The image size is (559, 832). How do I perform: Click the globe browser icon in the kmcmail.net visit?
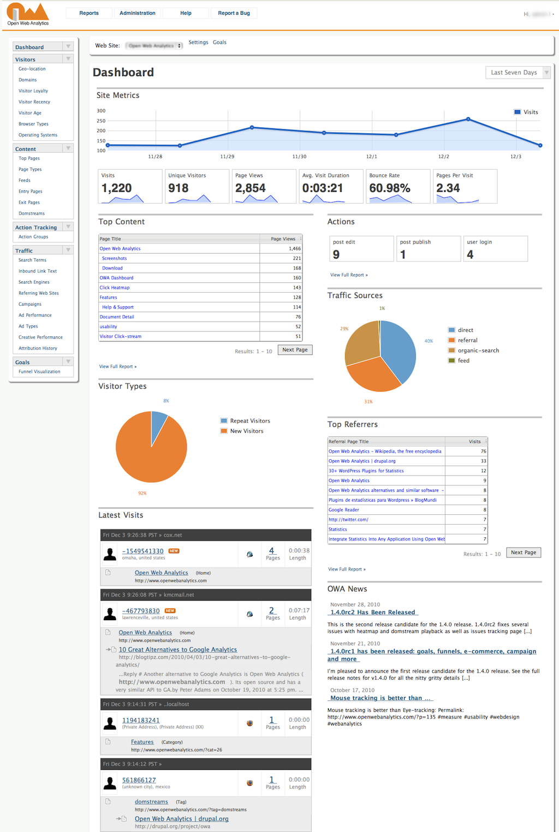(249, 613)
